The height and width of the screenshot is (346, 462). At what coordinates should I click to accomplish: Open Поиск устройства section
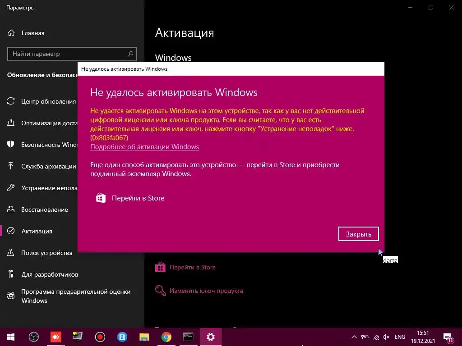pyautogui.click(x=47, y=253)
